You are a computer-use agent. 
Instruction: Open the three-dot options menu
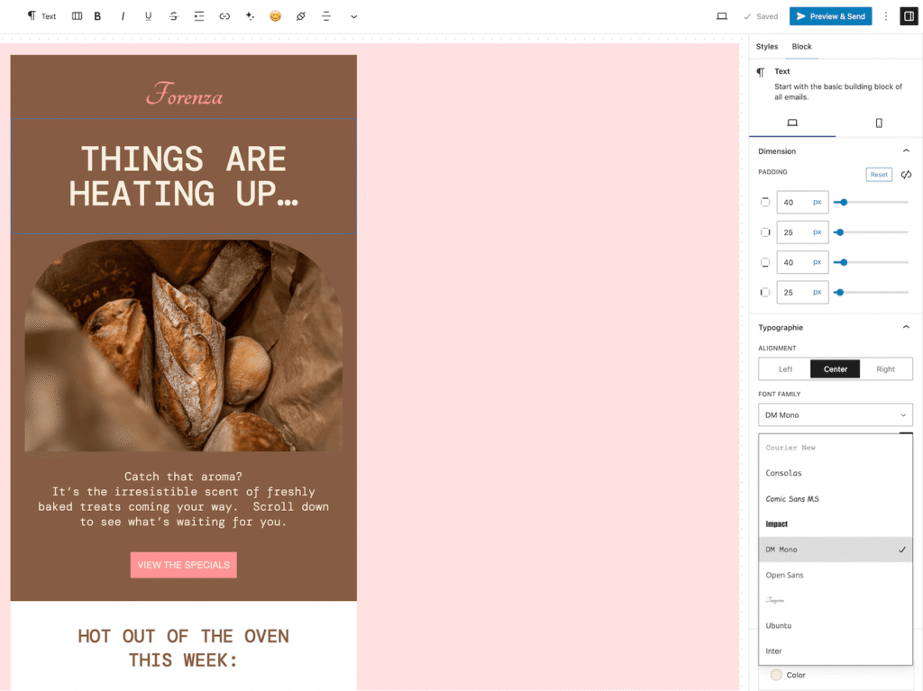(886, 16)
